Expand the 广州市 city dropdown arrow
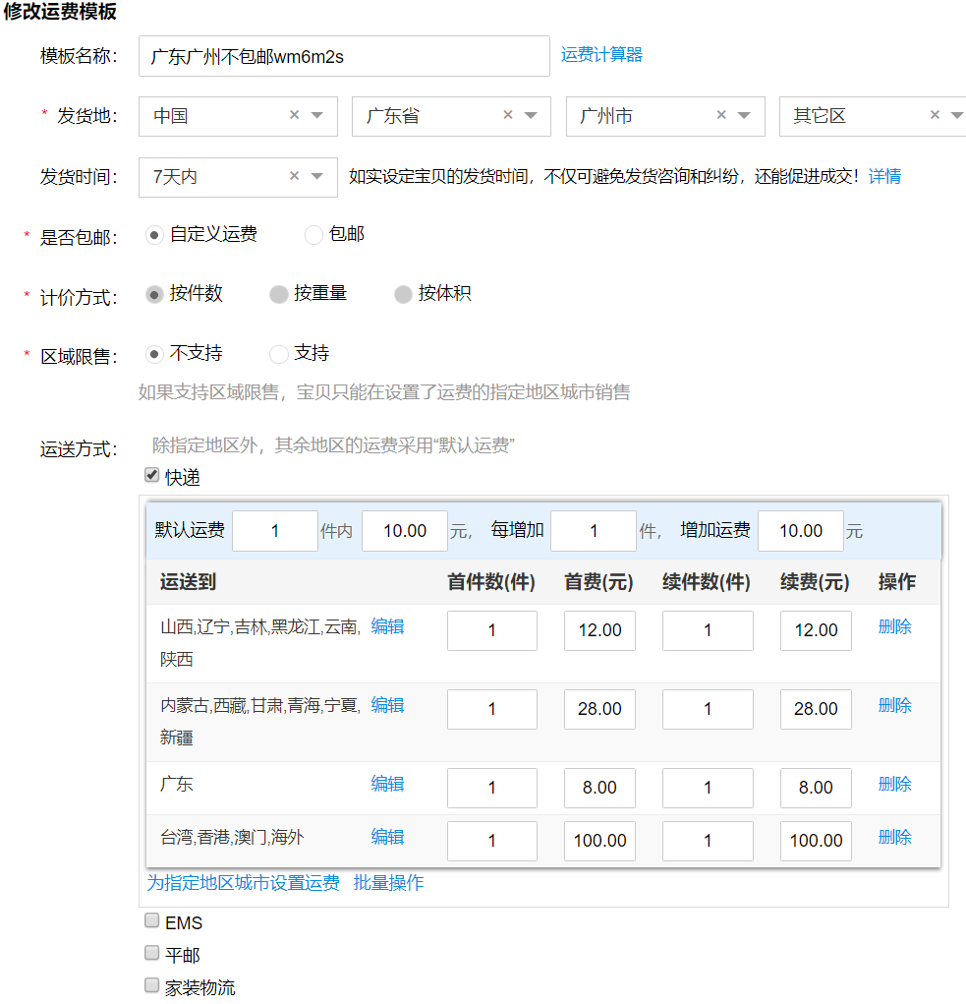966x1004 pixels. click(744, 116)
